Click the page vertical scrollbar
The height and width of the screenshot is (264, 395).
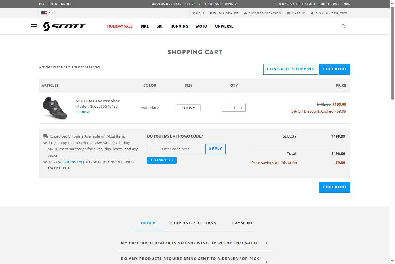392,53
